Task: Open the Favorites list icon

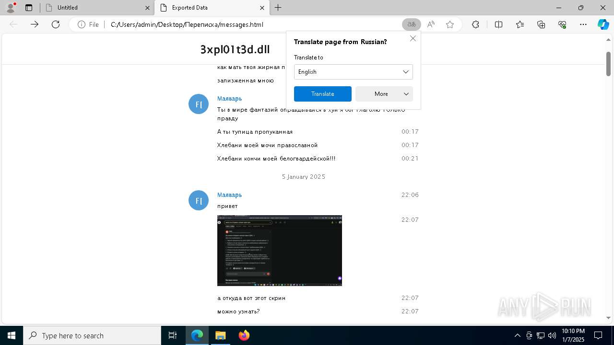Action: point(520,24)
